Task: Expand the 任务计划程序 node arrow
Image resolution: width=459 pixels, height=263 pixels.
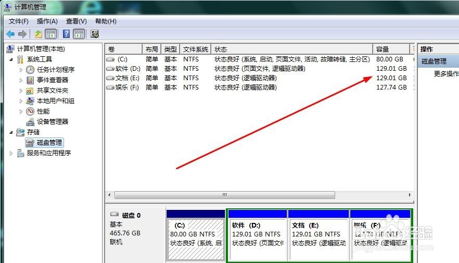Action: click(21, 70)
